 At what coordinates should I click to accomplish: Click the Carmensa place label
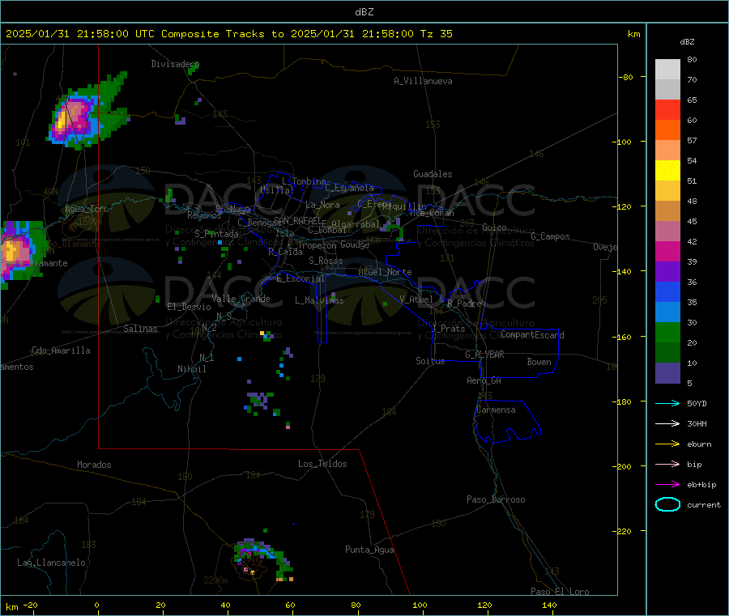[x=496, y=410]
